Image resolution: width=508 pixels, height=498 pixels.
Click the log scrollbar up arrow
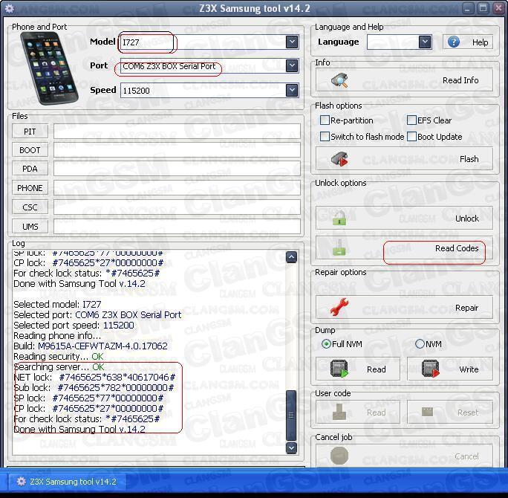tap(291, 257)
